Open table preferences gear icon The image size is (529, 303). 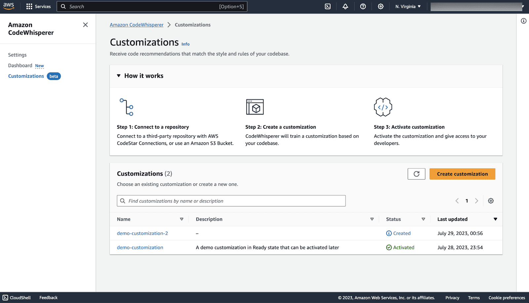(x=491, y=201)
